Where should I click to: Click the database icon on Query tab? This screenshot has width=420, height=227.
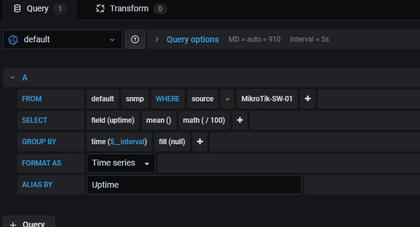pyautogui.click(x=17, y=8)
